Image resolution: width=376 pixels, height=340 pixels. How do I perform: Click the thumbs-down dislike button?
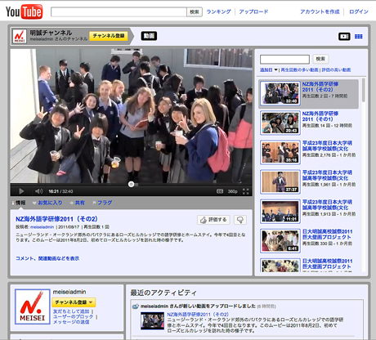point(240,220)
